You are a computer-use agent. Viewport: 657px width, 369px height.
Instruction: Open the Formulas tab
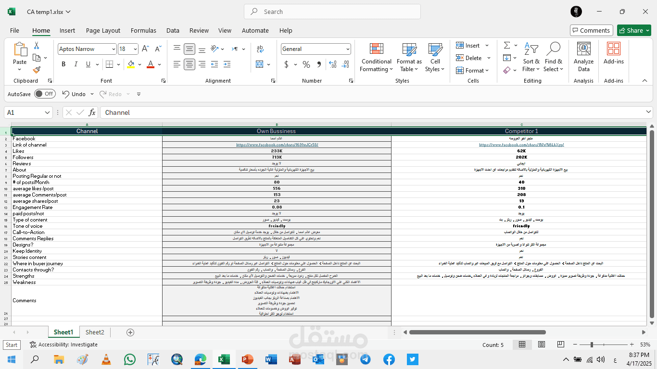(143, 30)
